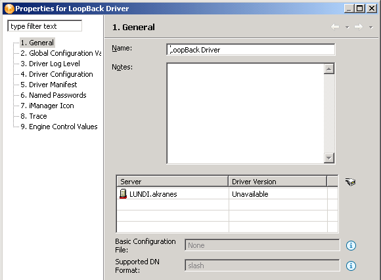This screenshot has height=280, width=381.
Task: Click the Properties window title icon
Action: click(x=9, y=9)
